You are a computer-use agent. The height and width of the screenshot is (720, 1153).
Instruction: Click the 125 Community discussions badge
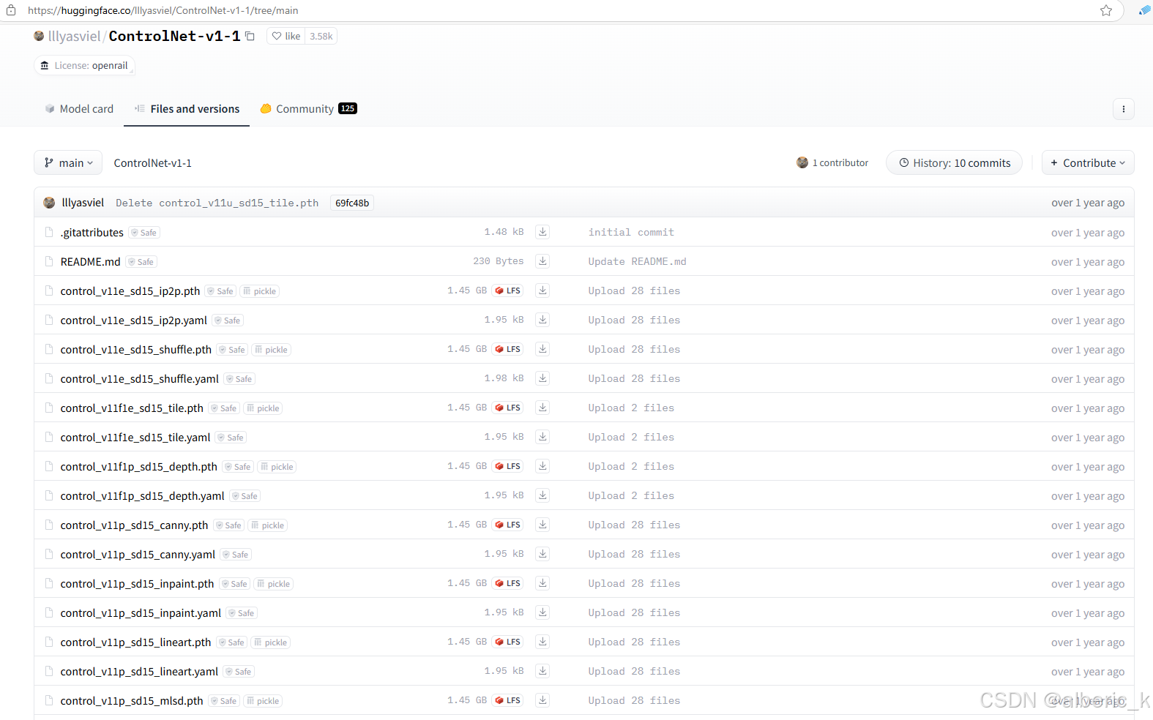coord(348,108)
